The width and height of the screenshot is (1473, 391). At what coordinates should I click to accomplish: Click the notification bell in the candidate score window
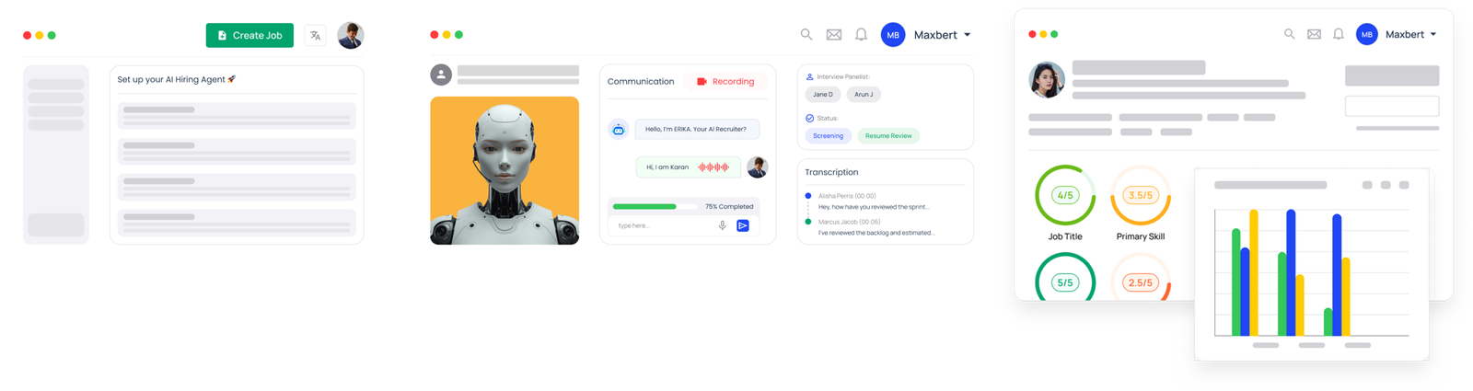point(1339,34)
